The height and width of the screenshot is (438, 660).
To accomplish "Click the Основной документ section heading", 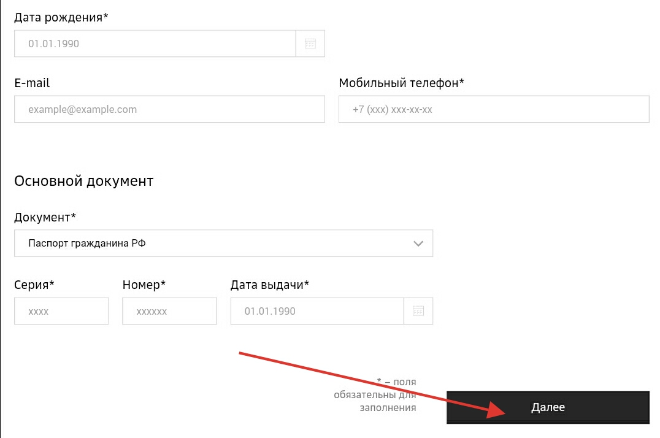I will pos(83,181).
